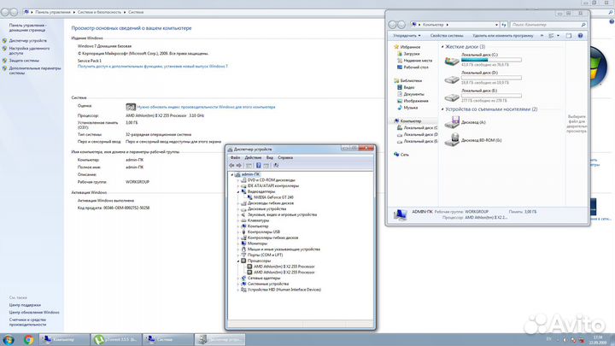The width and height of the screenshot is (615, 346).
Task: Select the first AMD Athlon II X2 255 entry
Action: (284, 267)
